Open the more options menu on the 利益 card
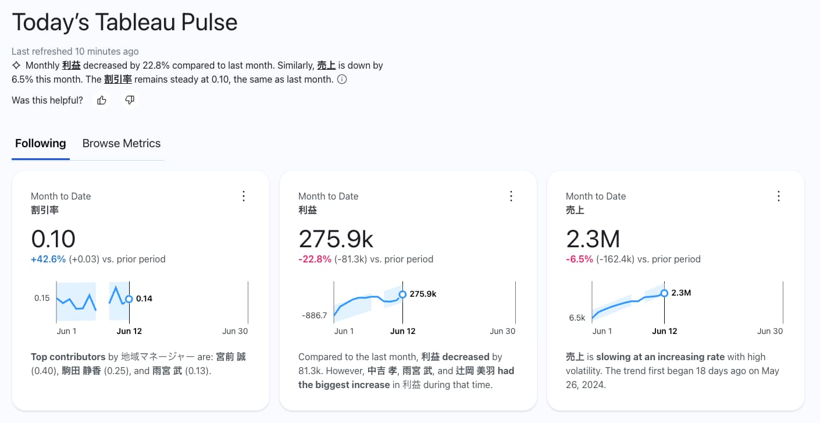The height and width of the screenshot is (423, 820). pyautogui.click(x=511, y=196)
